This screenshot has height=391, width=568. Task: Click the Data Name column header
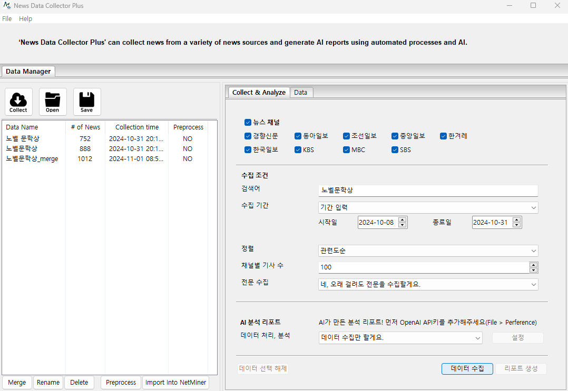tap(34, 127)
